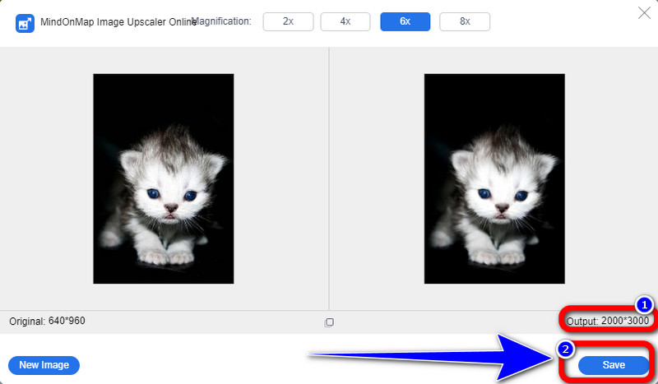
Task: Click the Output 2000*3000 size label
Action: pos(607,320)
